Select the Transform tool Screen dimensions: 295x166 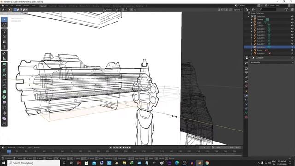click(4, 47)
